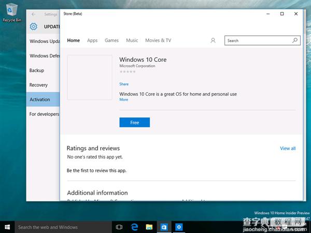Open the Store account user icon

coord(213,40)
